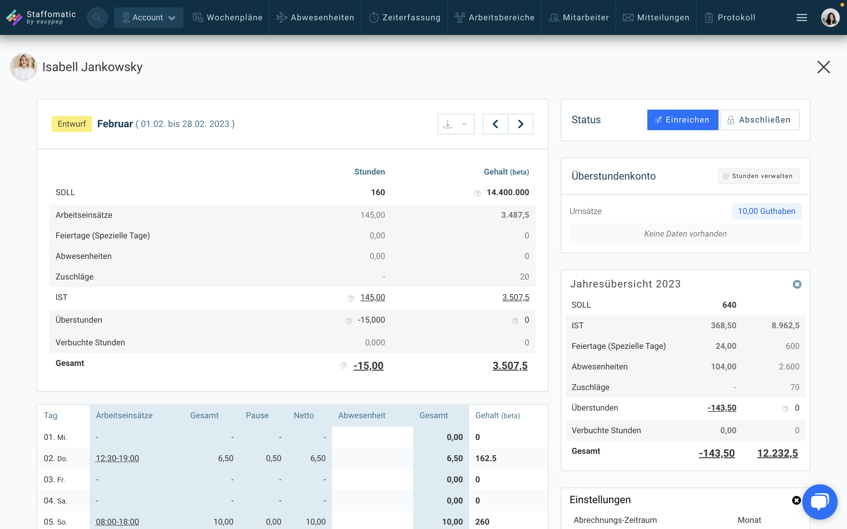Open Mitteilungen
The image size is (847, 529).
656,18
